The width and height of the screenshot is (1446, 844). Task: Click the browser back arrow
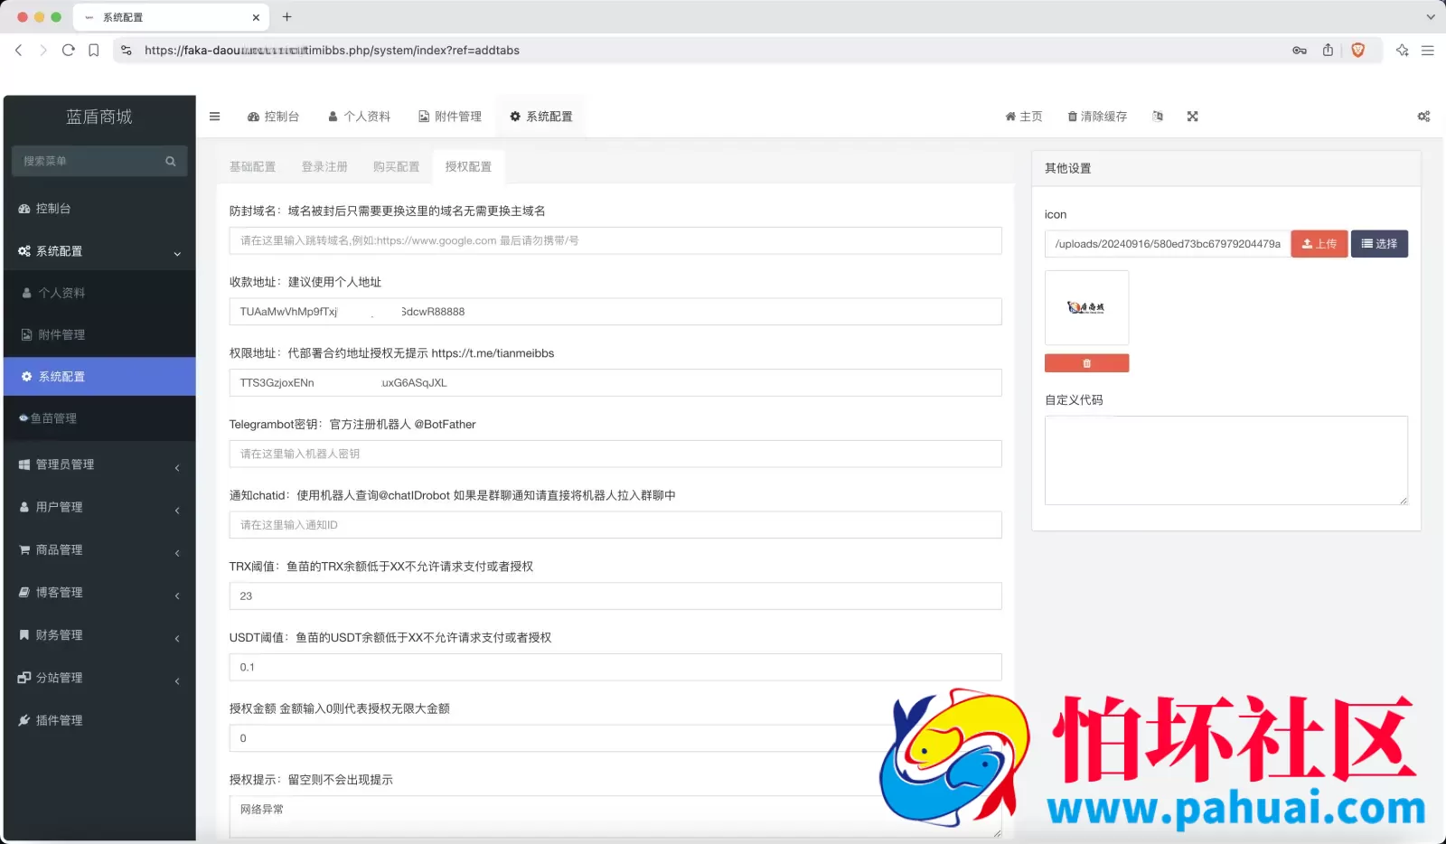pyautogui.click(x=19, y=51)
